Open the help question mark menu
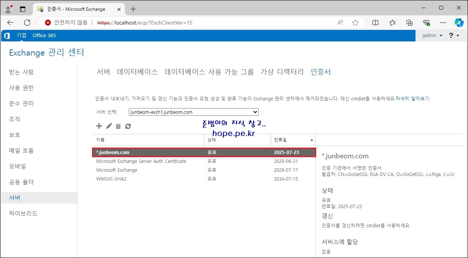This screenshot has height=258, width=468. (454, 36)
